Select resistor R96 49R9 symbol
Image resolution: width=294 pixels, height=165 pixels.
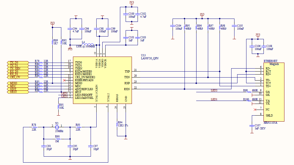pos(196,28)
